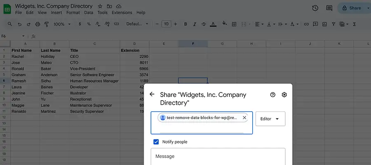Screen dimensions: 371x165
Task: Insert a chart
Action: click(x=324, y=24)
